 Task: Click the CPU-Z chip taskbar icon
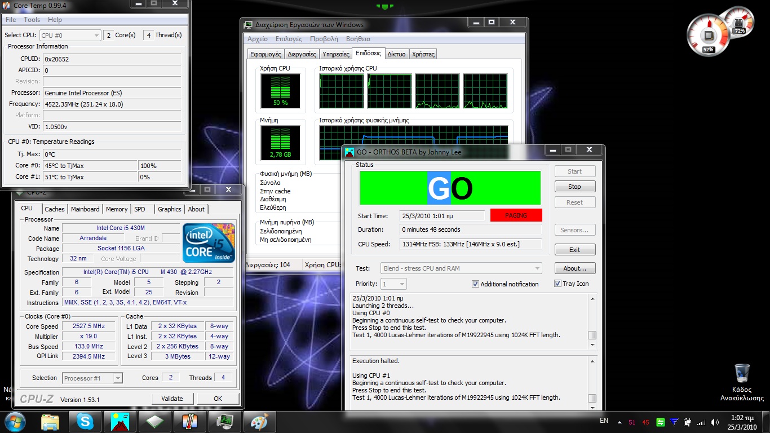click(x=154, y=421)
